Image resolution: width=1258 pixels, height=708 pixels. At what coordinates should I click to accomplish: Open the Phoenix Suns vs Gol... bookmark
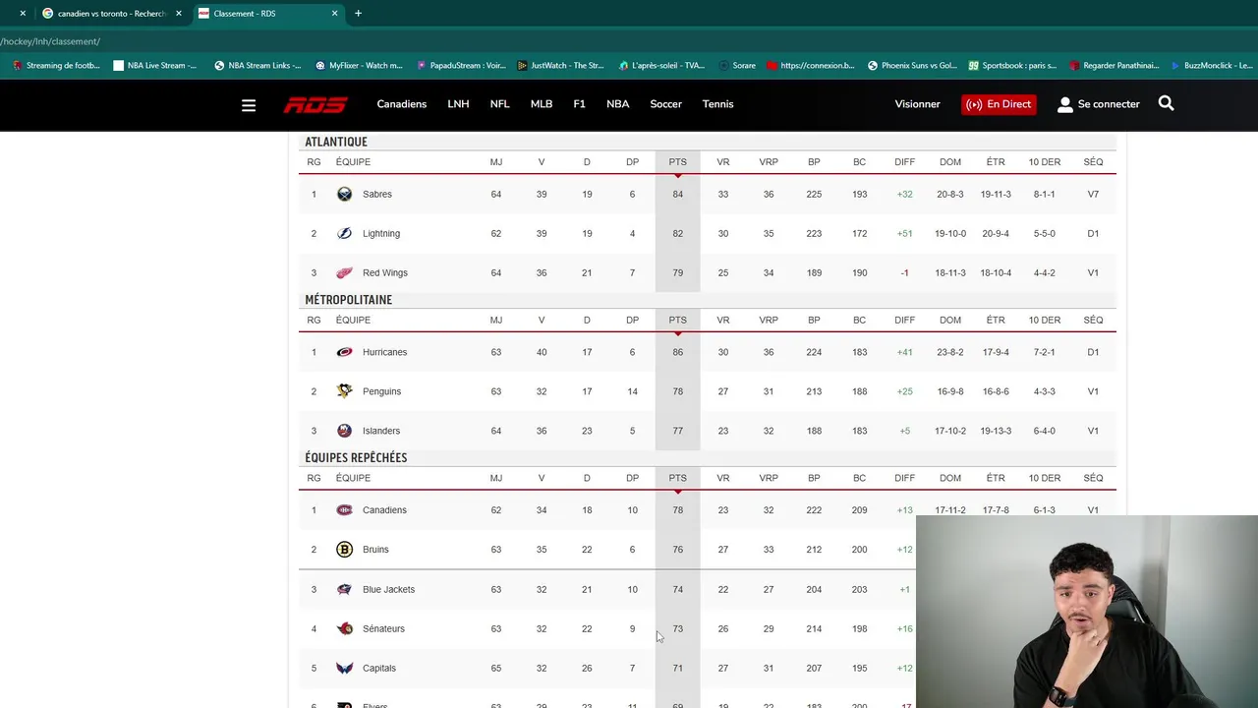tap(912, 66)
